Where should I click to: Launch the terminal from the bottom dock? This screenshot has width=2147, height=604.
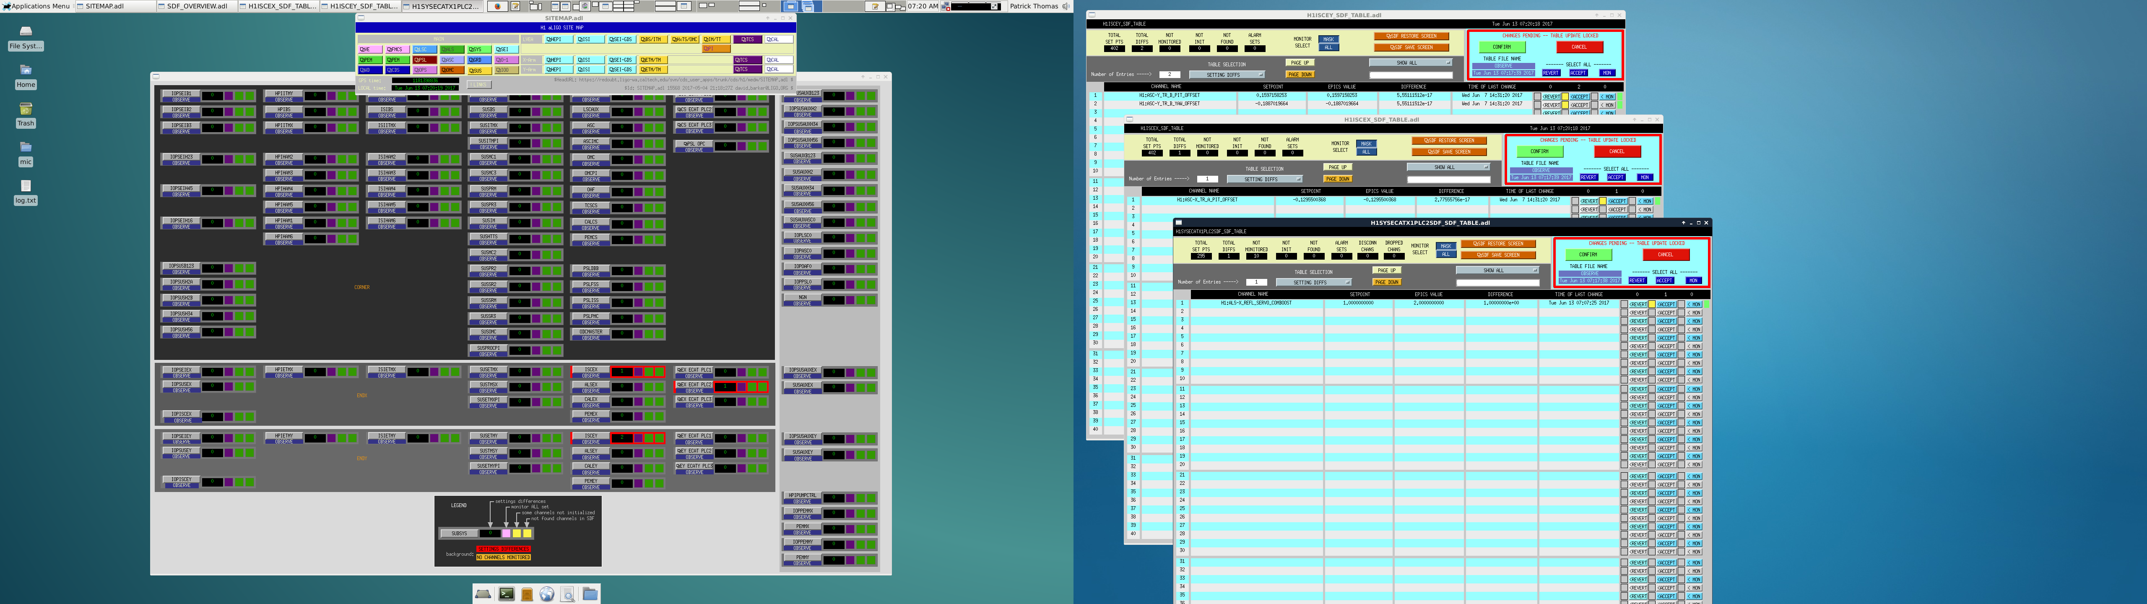[x=507, y=593]
